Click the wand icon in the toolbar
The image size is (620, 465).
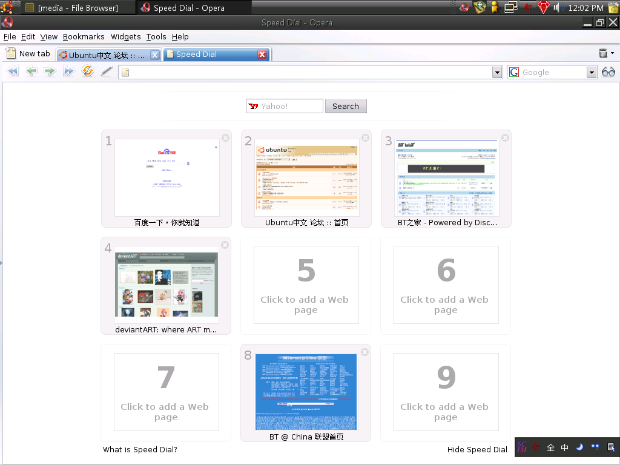click(107, 71)
